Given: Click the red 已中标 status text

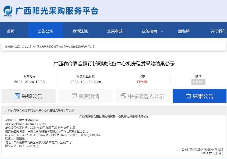Looking at the screenshot, I should point(142,82).
